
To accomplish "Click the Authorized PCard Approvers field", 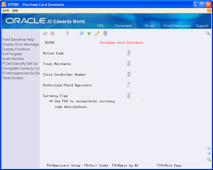I will pyautogui.click(x=129, y=85).
